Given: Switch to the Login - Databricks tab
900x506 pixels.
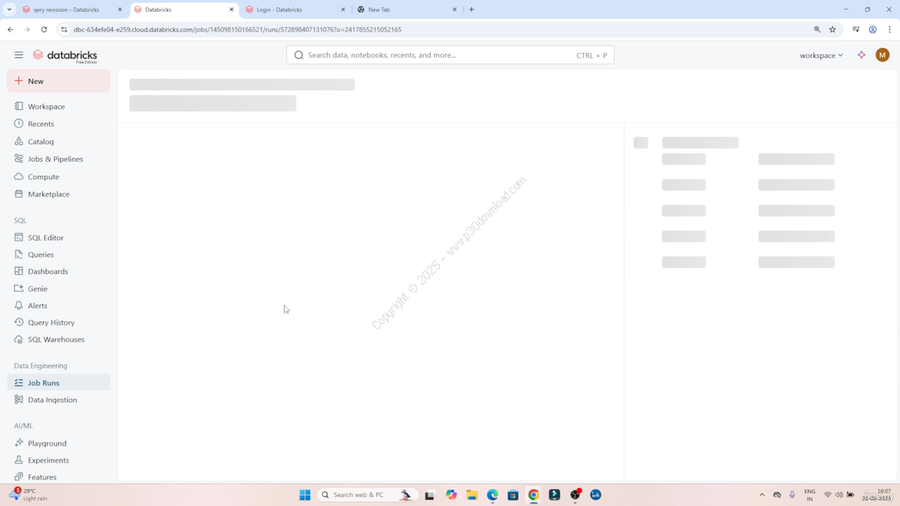Looking at the screenshot, I should click(292, 10).
